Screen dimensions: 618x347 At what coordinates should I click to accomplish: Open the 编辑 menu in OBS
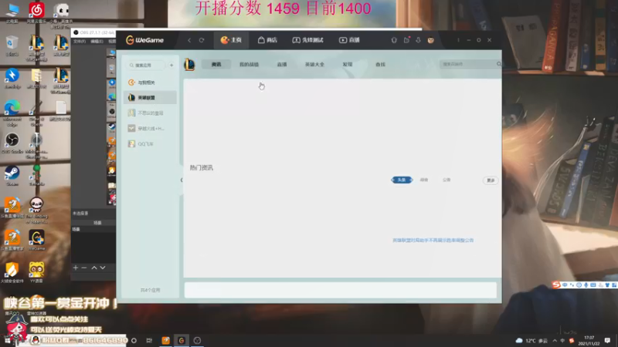[x=97, y=42]
